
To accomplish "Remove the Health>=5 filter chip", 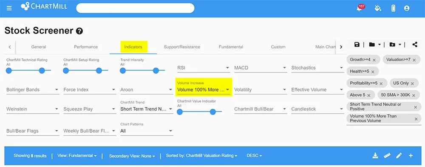I will point(373,72).
